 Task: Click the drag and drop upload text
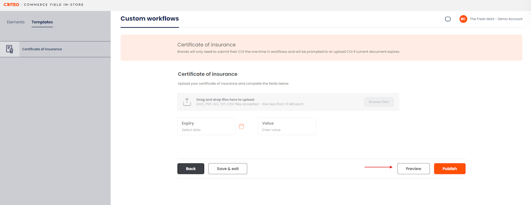tap(225, 100)
